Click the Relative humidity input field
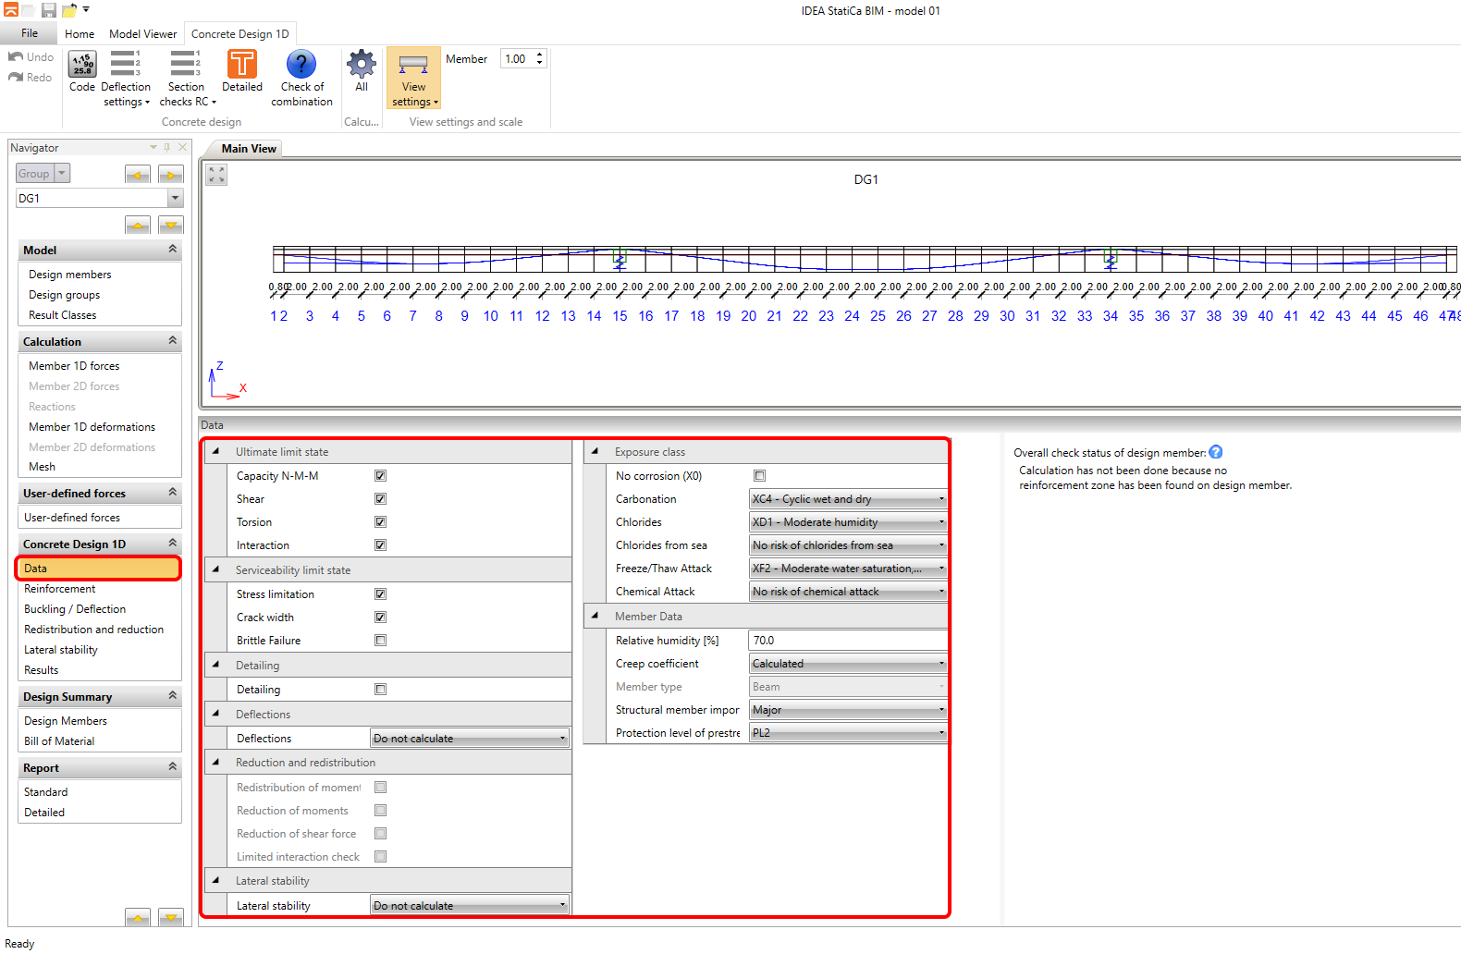Screen dimensions: 1461x954 tap(846, 641)
